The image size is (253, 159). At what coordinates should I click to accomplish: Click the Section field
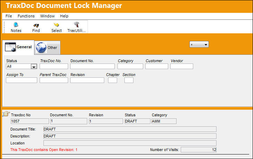pyautogui.click(x=129, y=80)
